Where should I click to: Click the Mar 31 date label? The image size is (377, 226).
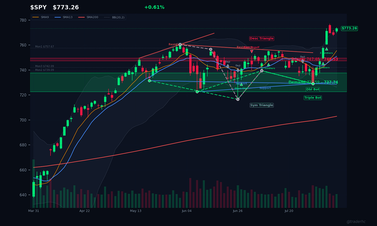34,211
